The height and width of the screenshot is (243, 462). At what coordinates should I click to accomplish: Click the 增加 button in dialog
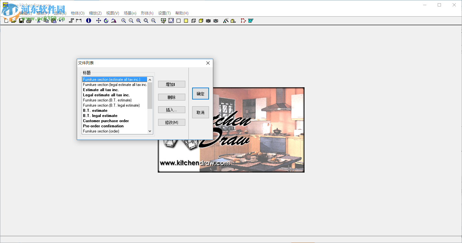click(x=172, y=84)
